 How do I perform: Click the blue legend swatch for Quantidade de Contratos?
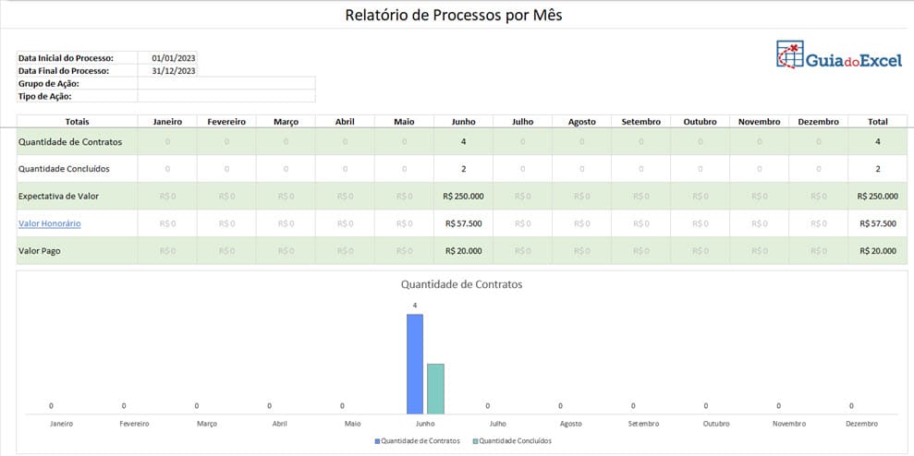point(377,441)
